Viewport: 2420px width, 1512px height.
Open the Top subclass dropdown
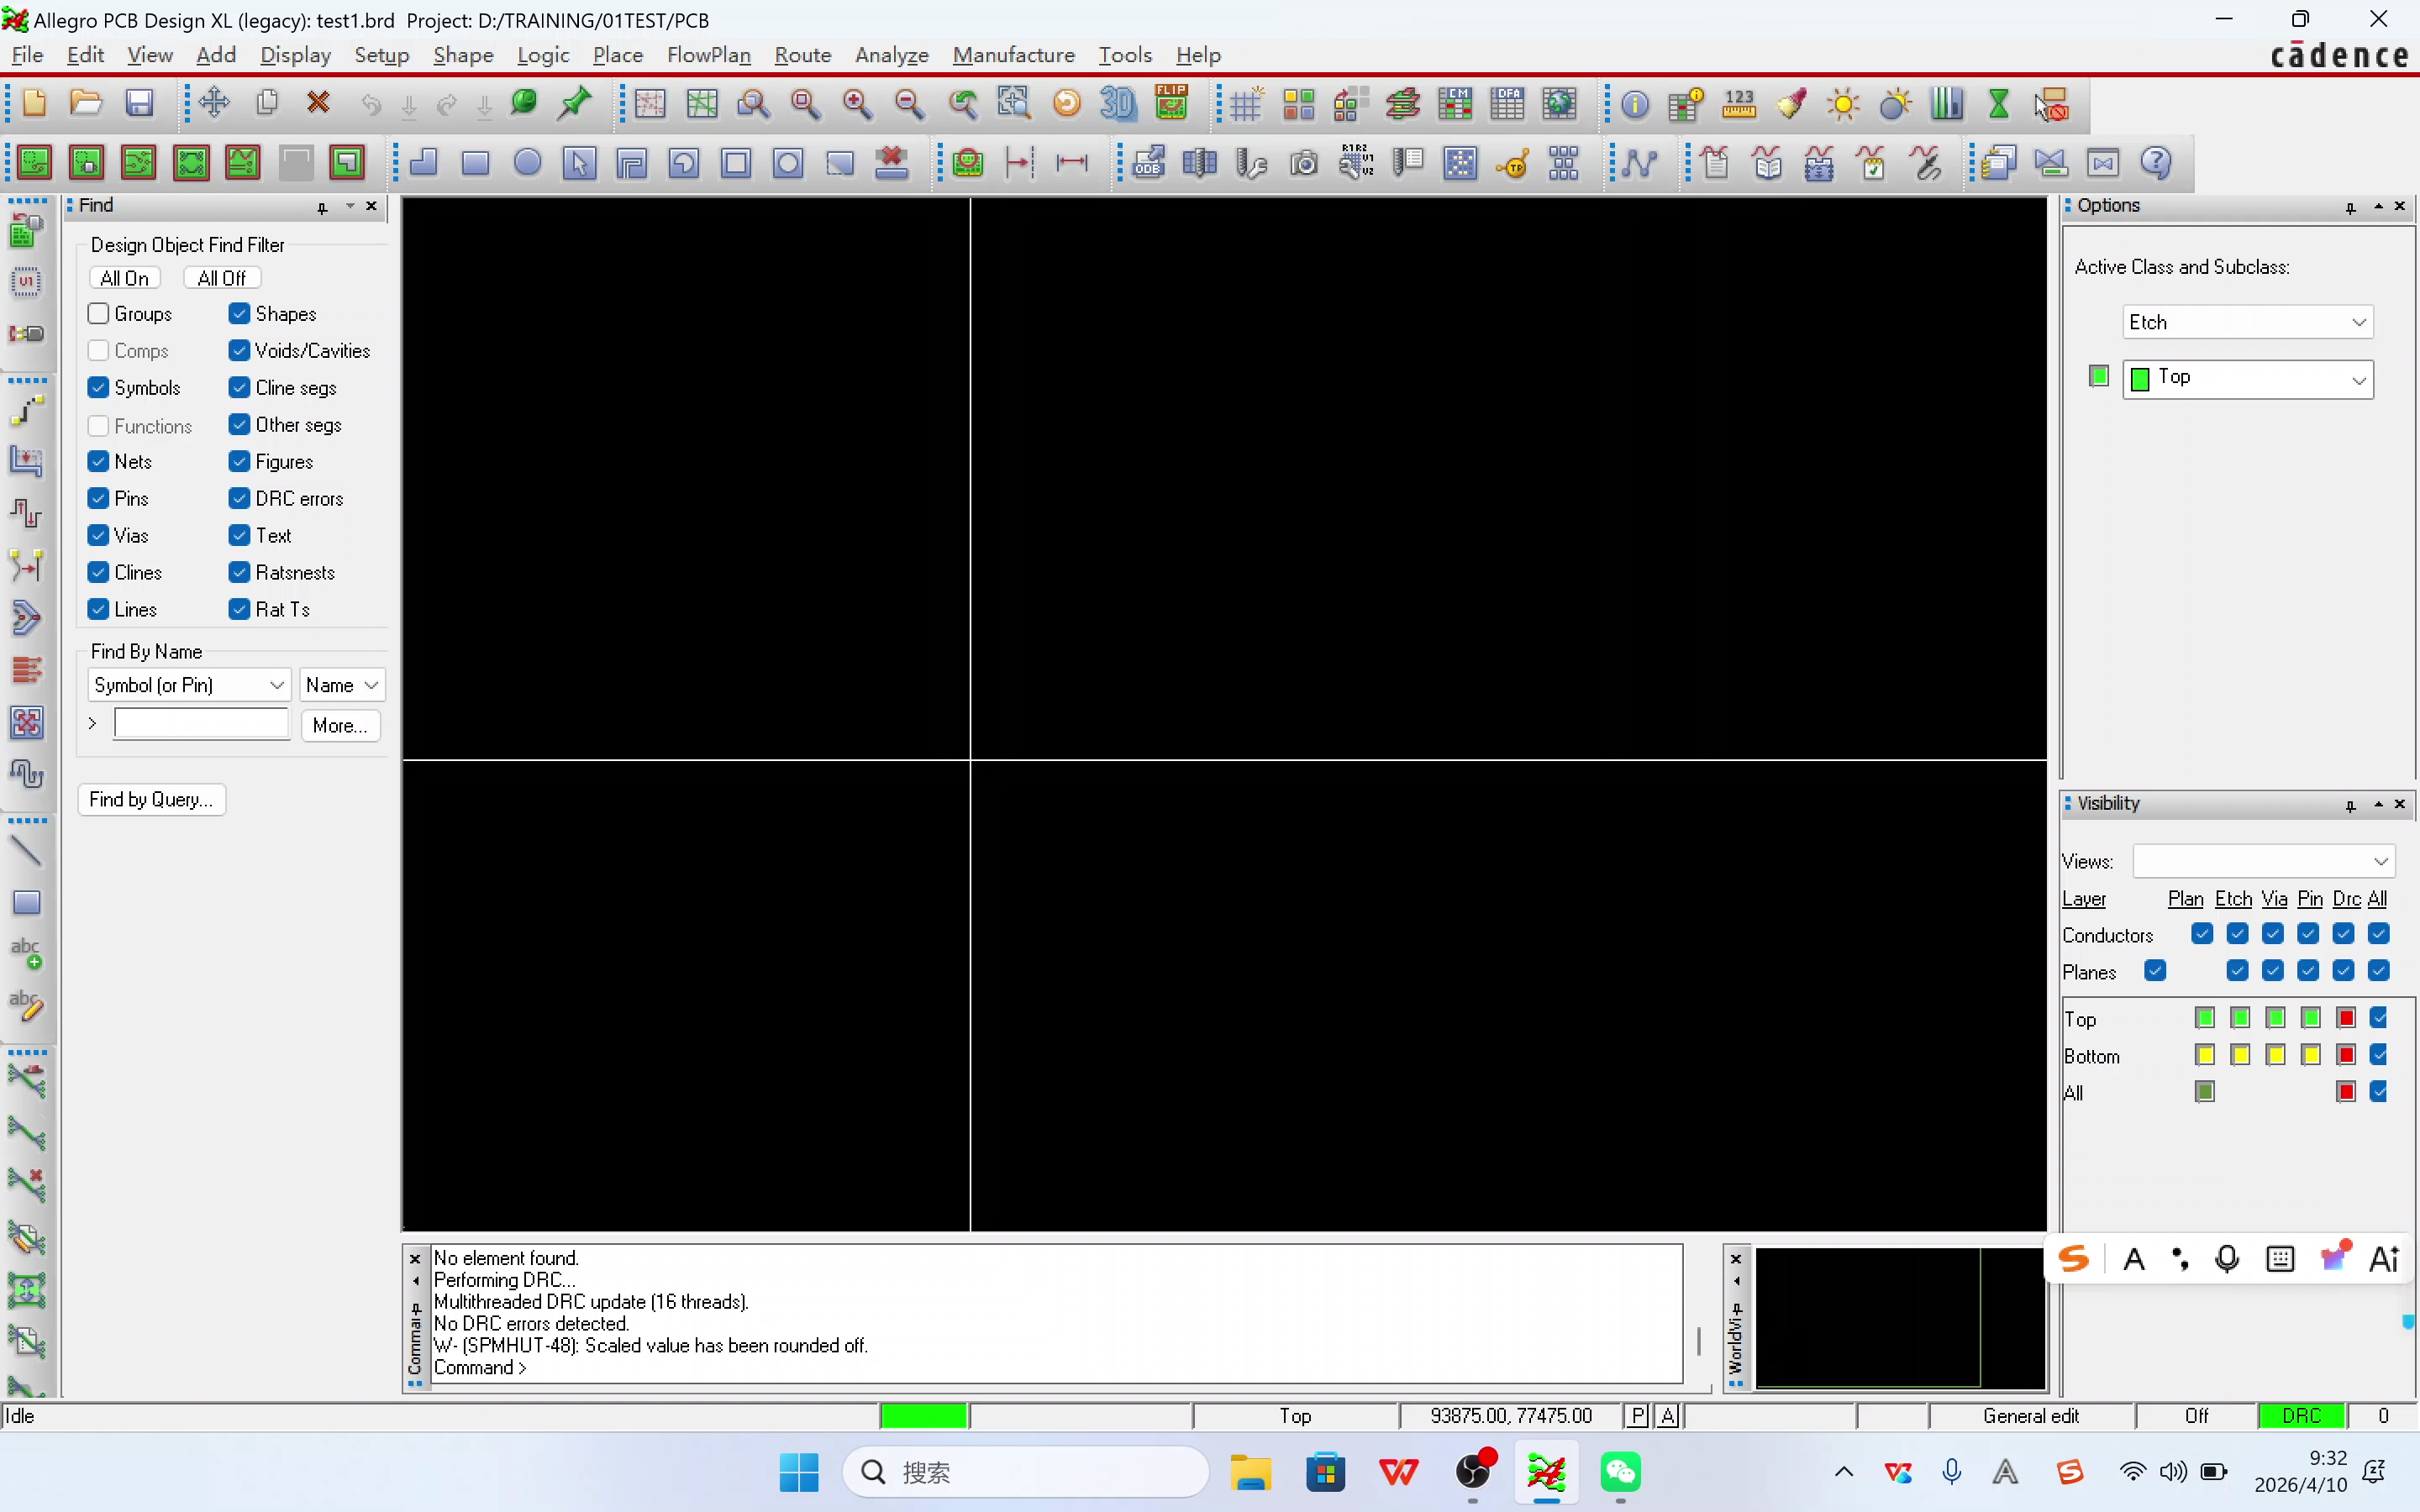(2247, 379)
